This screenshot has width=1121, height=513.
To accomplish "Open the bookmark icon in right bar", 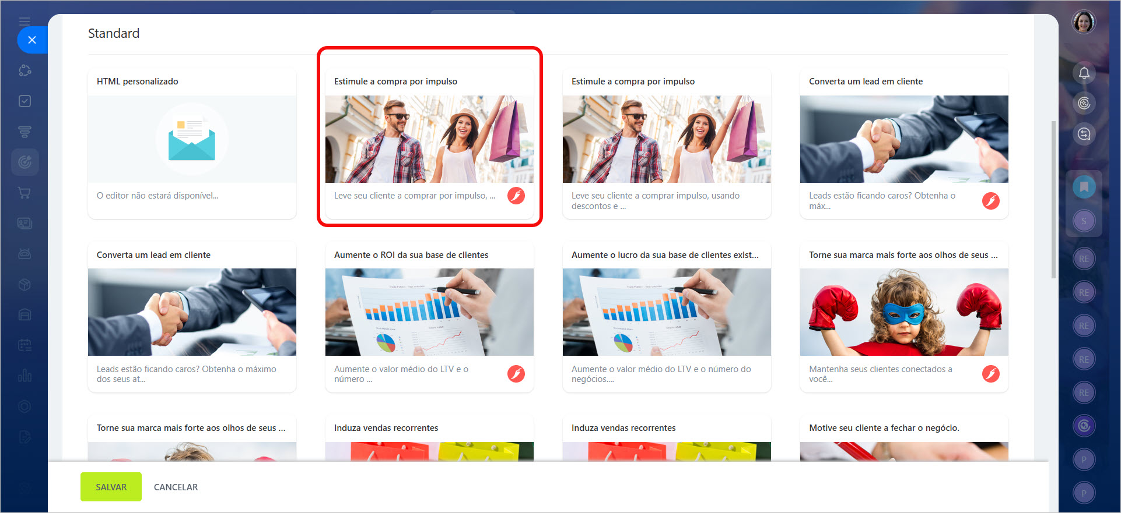I will (x=1084, y=187).
